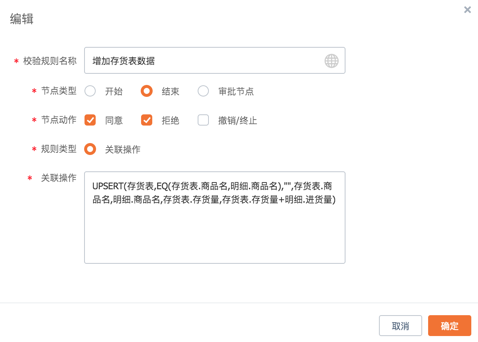Viewport: 478px width, 342px height.
Task: Enable the 撤销/终止 checkbox
Action: click(x=203, y=120)
